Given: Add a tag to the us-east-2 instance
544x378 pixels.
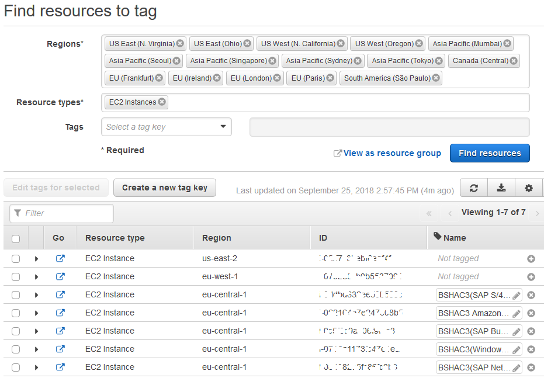Looking at the screenshot, I should coord(531,258).
